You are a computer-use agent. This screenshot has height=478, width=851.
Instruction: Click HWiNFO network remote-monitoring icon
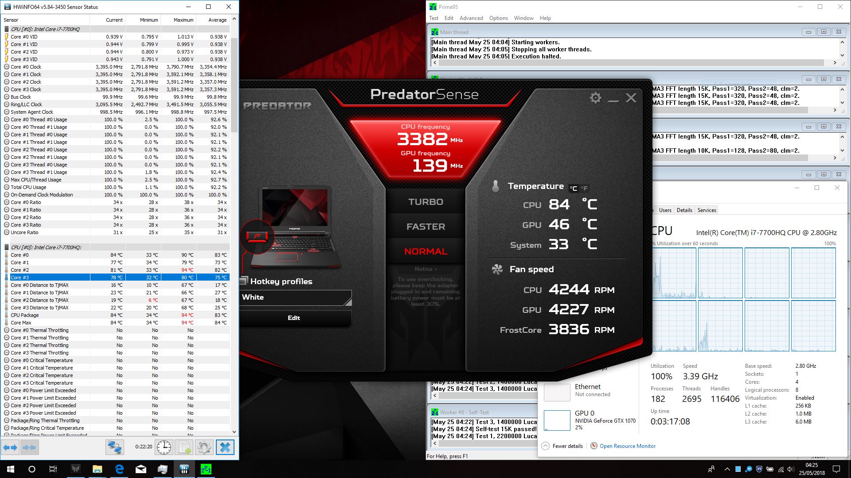(x=114, y=447)
